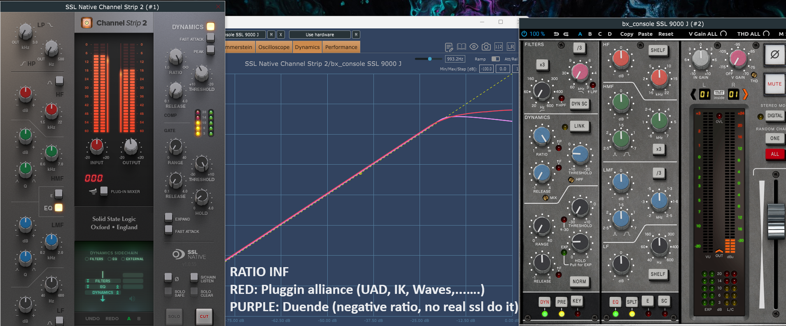
Task: Toggle the Ramp switch in Plugin Doctor
Action: pos(496,59)
